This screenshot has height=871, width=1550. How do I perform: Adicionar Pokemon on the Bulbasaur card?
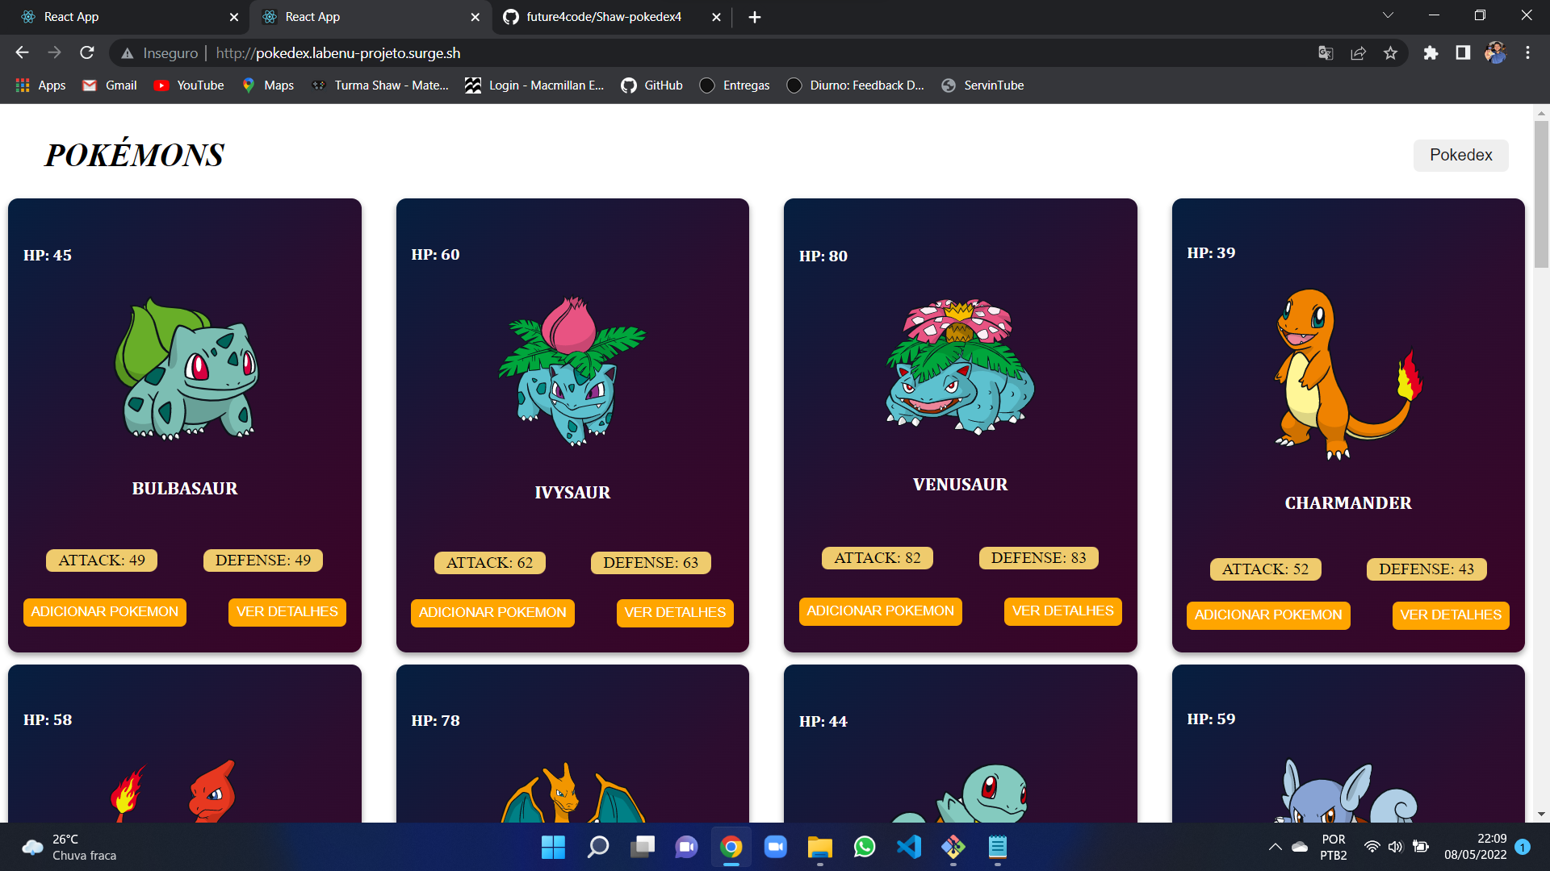[104, 611]
